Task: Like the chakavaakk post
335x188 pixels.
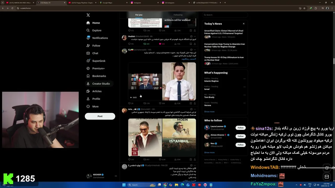Action: click(160, 103)
